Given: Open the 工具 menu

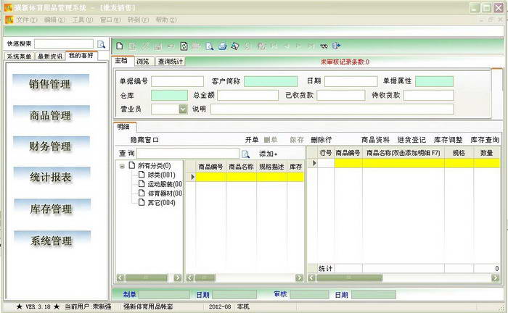Looking at the screenshot, I should click(82, 20).
